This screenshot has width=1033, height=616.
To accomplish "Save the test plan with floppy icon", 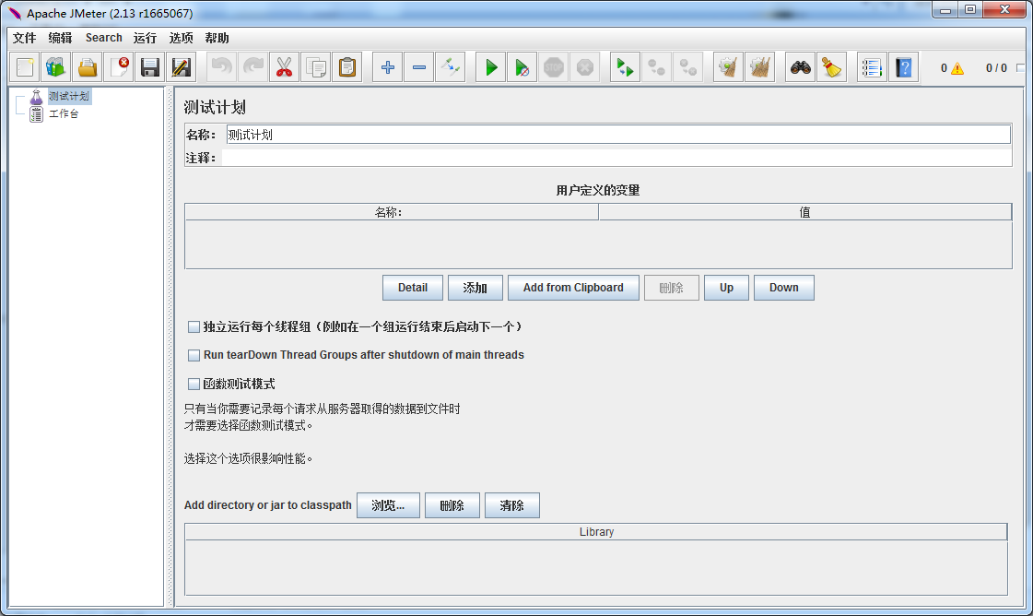I will point(150,67).
